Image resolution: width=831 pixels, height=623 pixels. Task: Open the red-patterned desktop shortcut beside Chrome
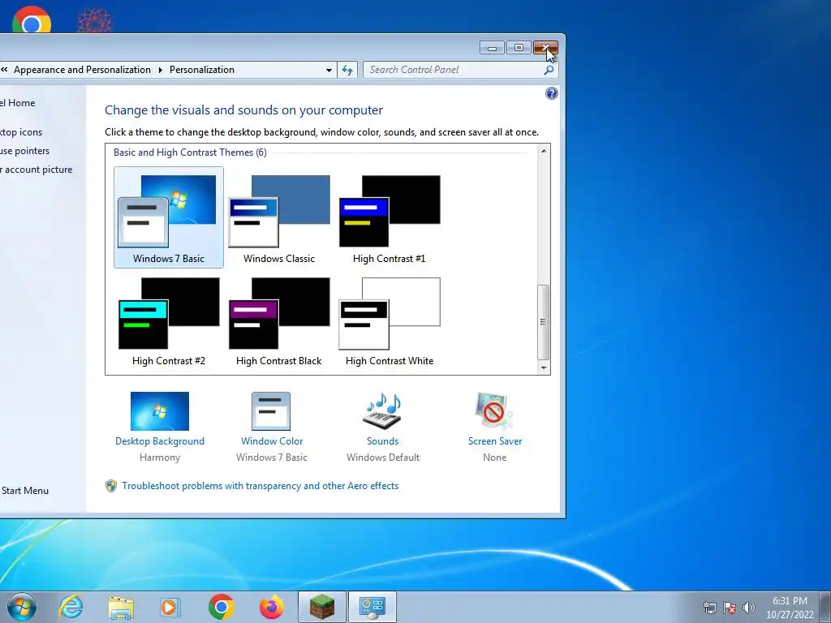[x=95, y=20]
